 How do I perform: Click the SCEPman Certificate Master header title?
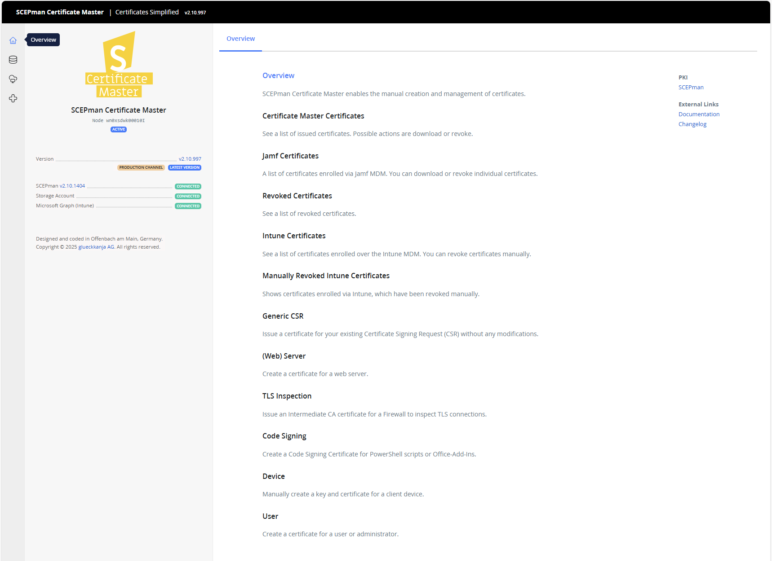click(x=60, y=12)
